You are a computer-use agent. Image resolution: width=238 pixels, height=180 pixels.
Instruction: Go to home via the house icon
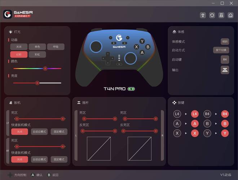230,15
